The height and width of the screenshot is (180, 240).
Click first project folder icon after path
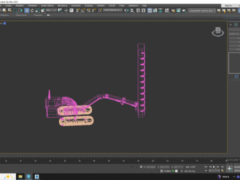(219, 10)
